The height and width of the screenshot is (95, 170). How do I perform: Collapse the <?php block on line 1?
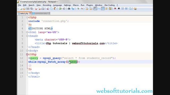pos(27,17)
